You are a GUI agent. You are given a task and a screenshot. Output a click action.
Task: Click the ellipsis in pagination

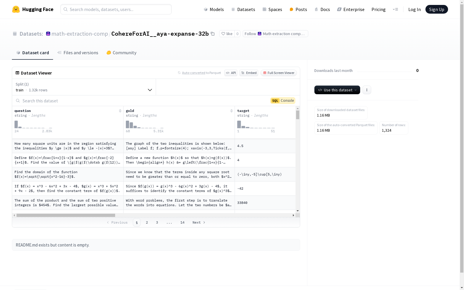pyautogui.click(x=169, y=222)
